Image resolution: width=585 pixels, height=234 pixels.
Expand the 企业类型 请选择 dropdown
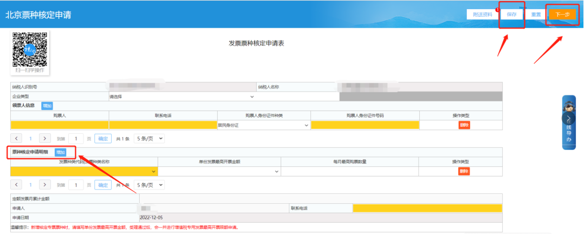(x=181, y=96)
